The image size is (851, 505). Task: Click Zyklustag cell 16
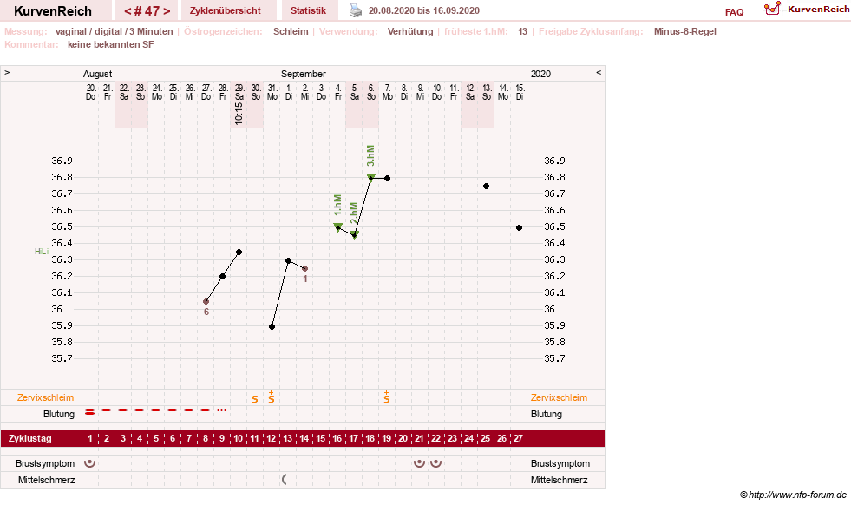337,438
